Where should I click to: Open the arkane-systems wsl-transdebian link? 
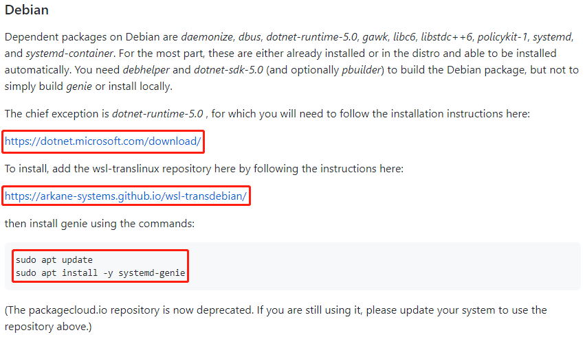coord(126,197)
